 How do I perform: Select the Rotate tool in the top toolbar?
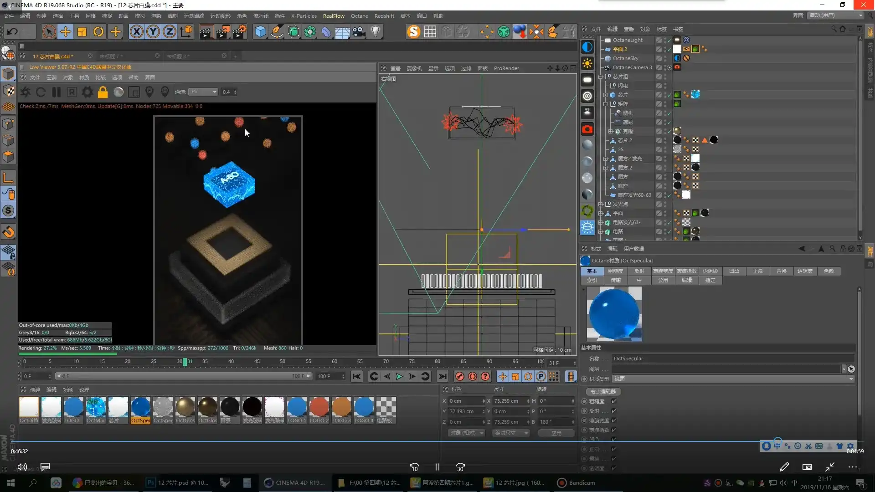98,31
